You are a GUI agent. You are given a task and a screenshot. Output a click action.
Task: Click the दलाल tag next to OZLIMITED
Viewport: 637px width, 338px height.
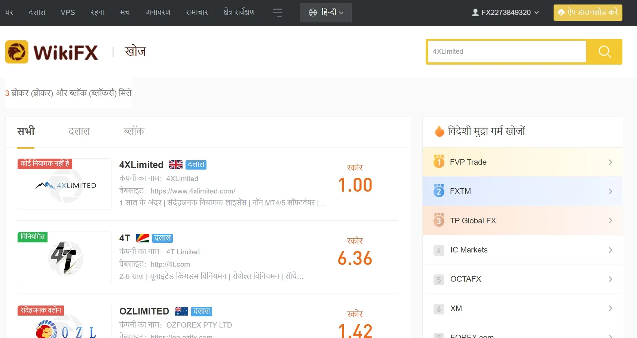click(202, 311)
